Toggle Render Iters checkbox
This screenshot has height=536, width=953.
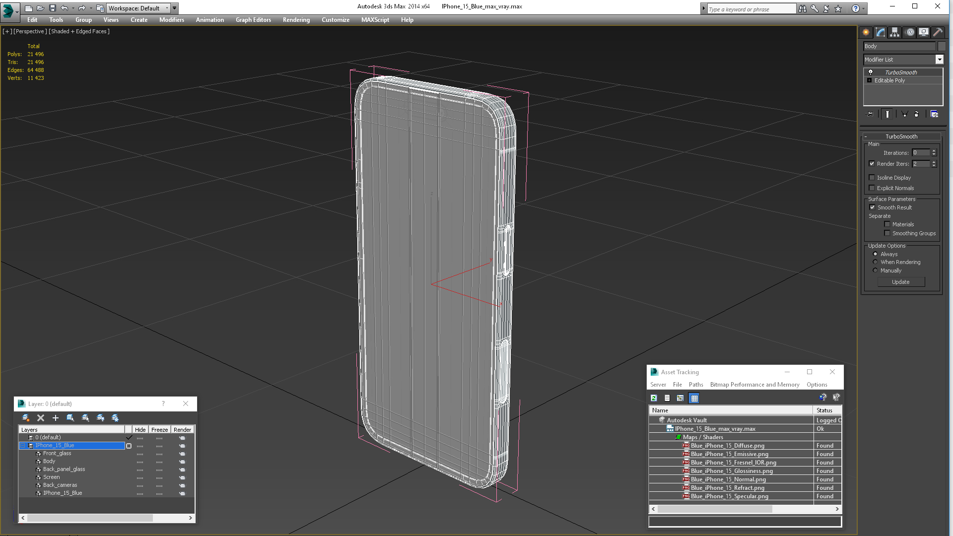tap(872, 164)
